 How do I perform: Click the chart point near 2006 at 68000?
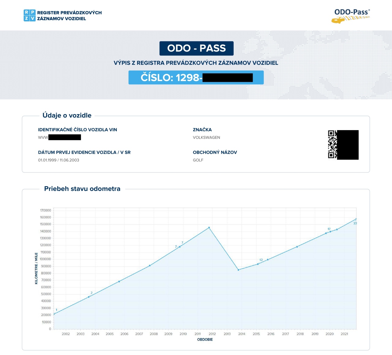tap(119, 281)
